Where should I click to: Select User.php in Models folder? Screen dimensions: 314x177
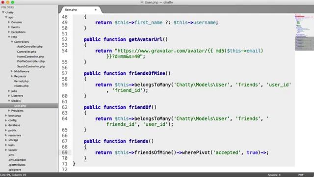[20, 106]
